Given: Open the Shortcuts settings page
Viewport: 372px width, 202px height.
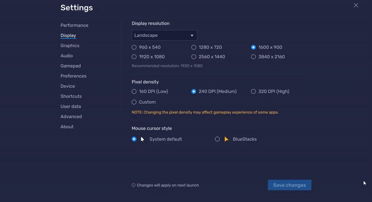Looking at the screenshot, I should (71, 96).
